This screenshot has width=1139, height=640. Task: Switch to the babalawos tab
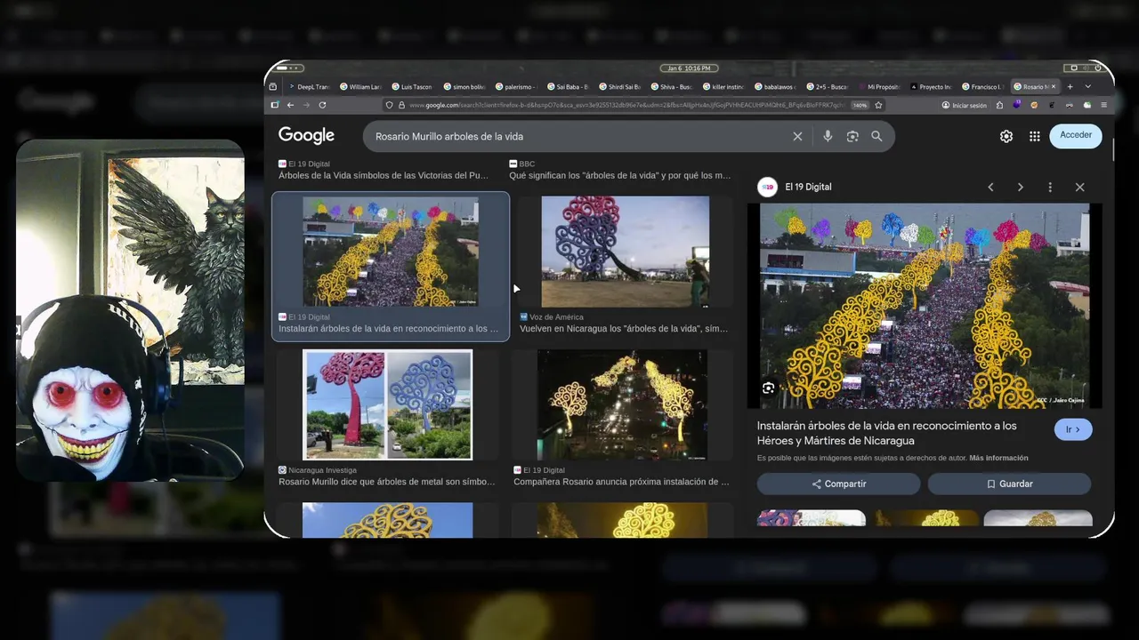tap(775, 87)
